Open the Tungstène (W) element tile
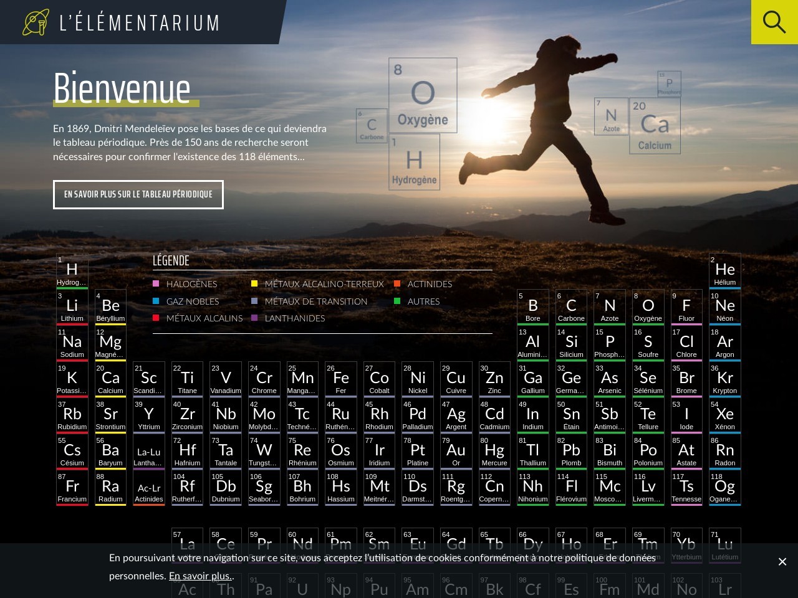This screenshot has height=598, width=798. click(264, 452)
